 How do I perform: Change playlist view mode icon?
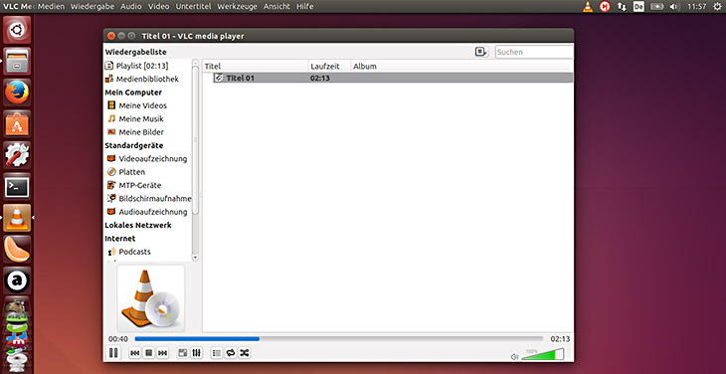(482, 52)
